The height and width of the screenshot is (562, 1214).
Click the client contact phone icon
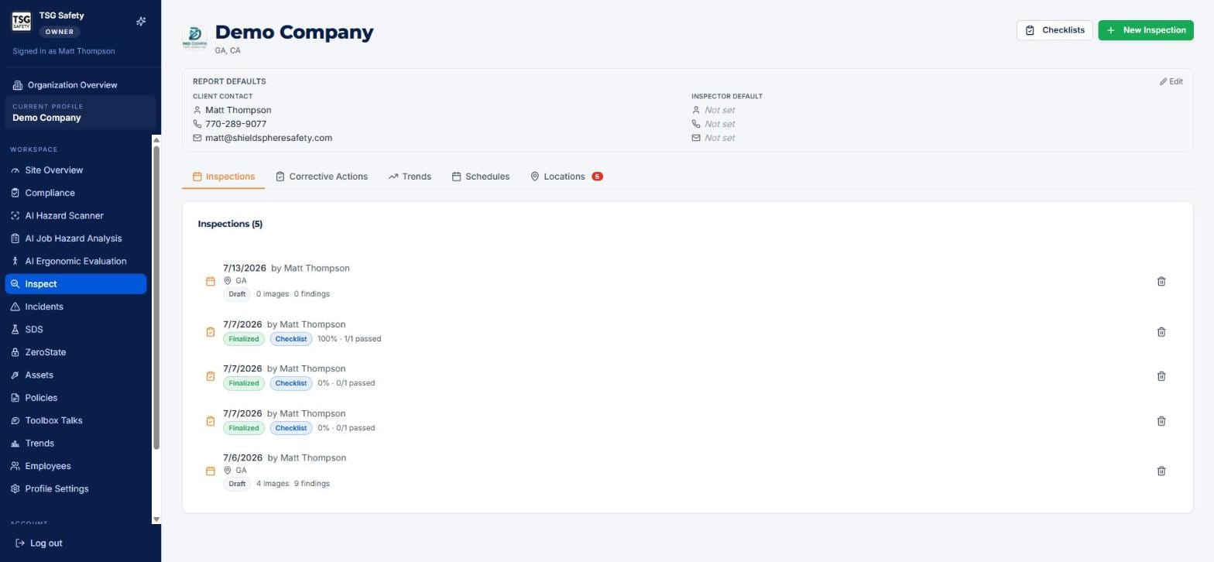coord(197,124)
